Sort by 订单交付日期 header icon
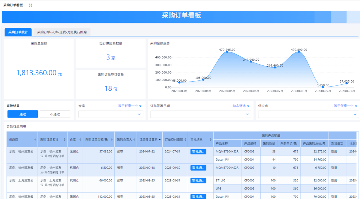Viewport: 360px width, 200px height. [x=185, y=140]
